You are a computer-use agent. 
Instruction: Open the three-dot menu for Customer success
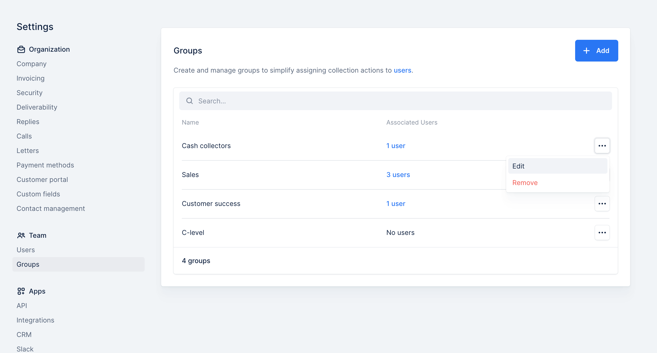coord(602,204)
